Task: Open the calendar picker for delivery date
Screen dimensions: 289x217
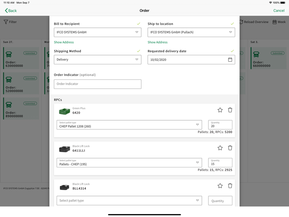Action: coord(230,60)
